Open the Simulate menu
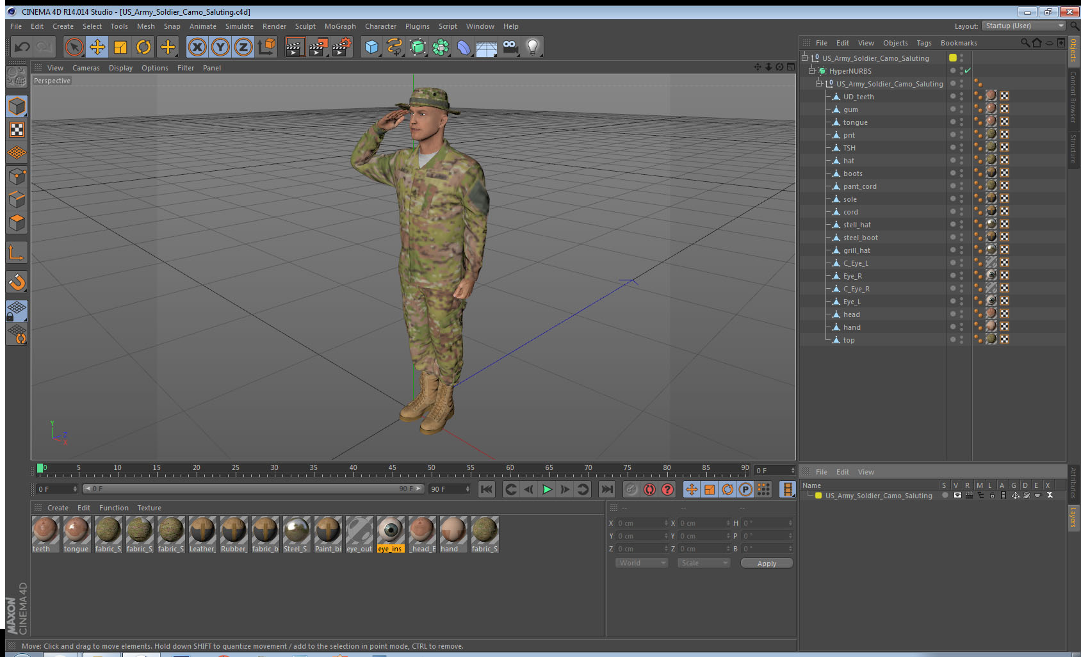This screenshot has height=657, width=1081. (240, 26)
